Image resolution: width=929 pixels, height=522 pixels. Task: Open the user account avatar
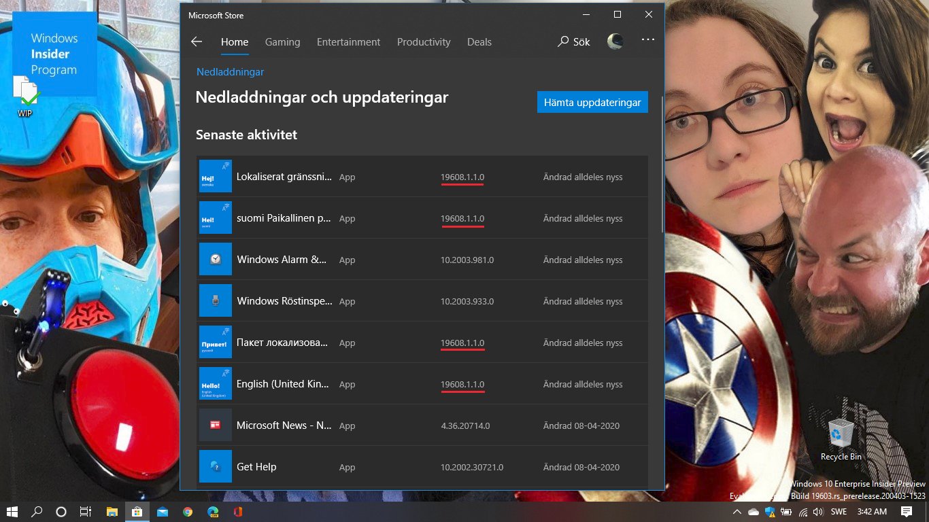pyautogui.click(x=615, y=41)
